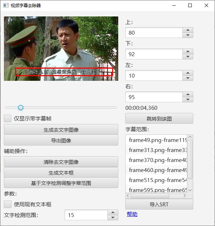Click 导出图像 button

[x=61, y=140]
